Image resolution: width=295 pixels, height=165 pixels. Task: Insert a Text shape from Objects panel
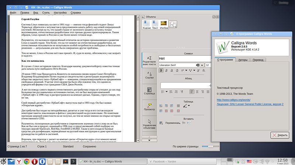(x=155, y=25)
